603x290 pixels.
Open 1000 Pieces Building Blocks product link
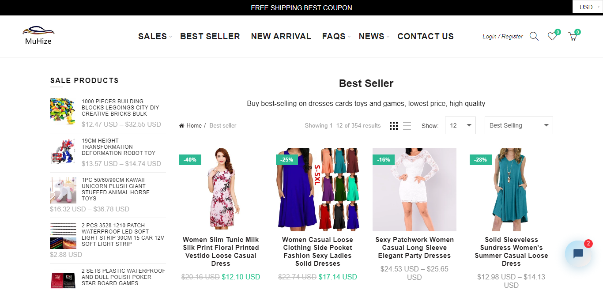click(x=121, y=107)
